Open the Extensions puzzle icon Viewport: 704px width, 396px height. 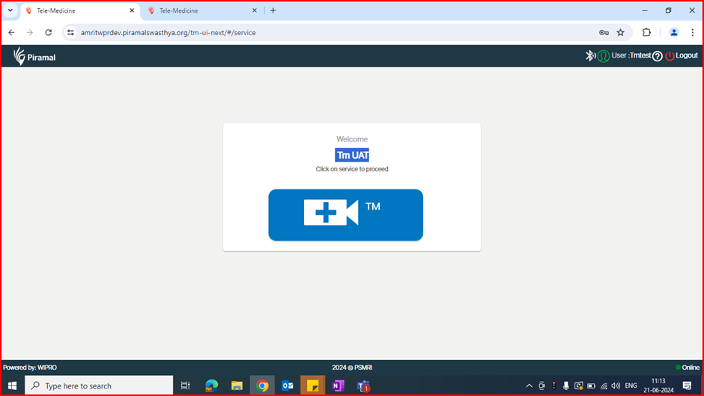(x=646, y=32)
